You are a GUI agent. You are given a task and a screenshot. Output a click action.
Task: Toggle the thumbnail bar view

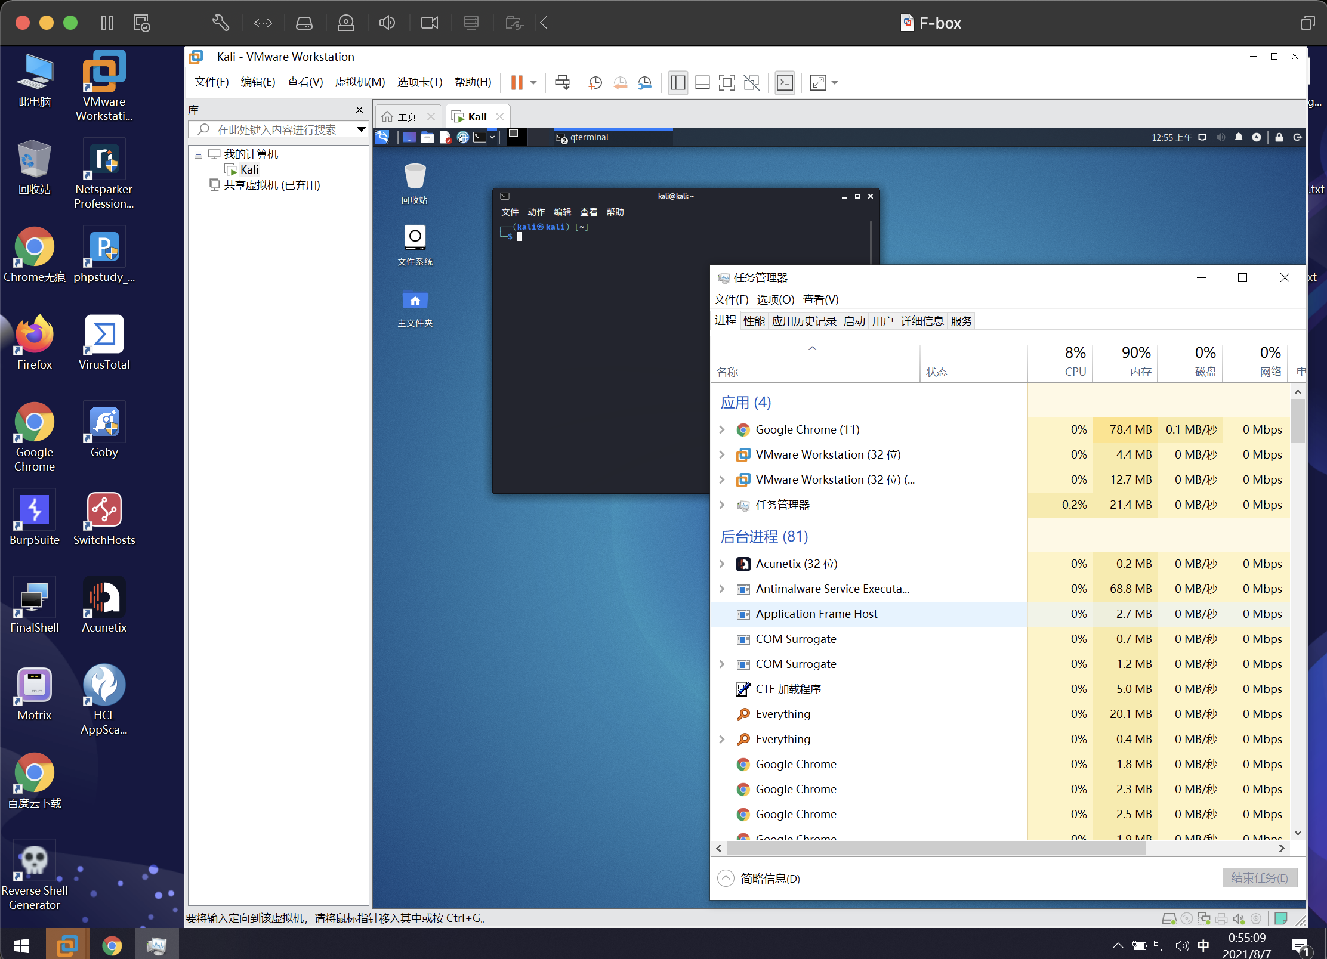(702, 82)
